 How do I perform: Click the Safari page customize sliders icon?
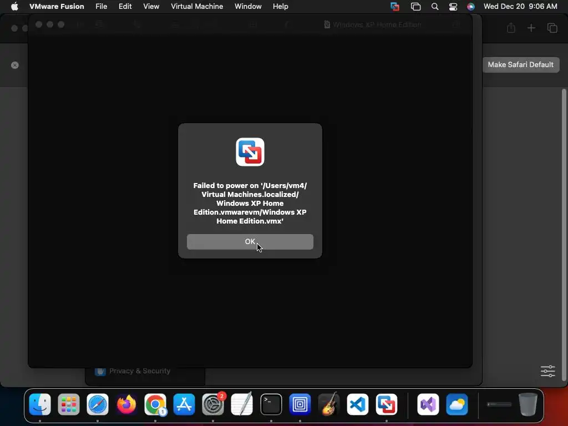tap(547, 371)
